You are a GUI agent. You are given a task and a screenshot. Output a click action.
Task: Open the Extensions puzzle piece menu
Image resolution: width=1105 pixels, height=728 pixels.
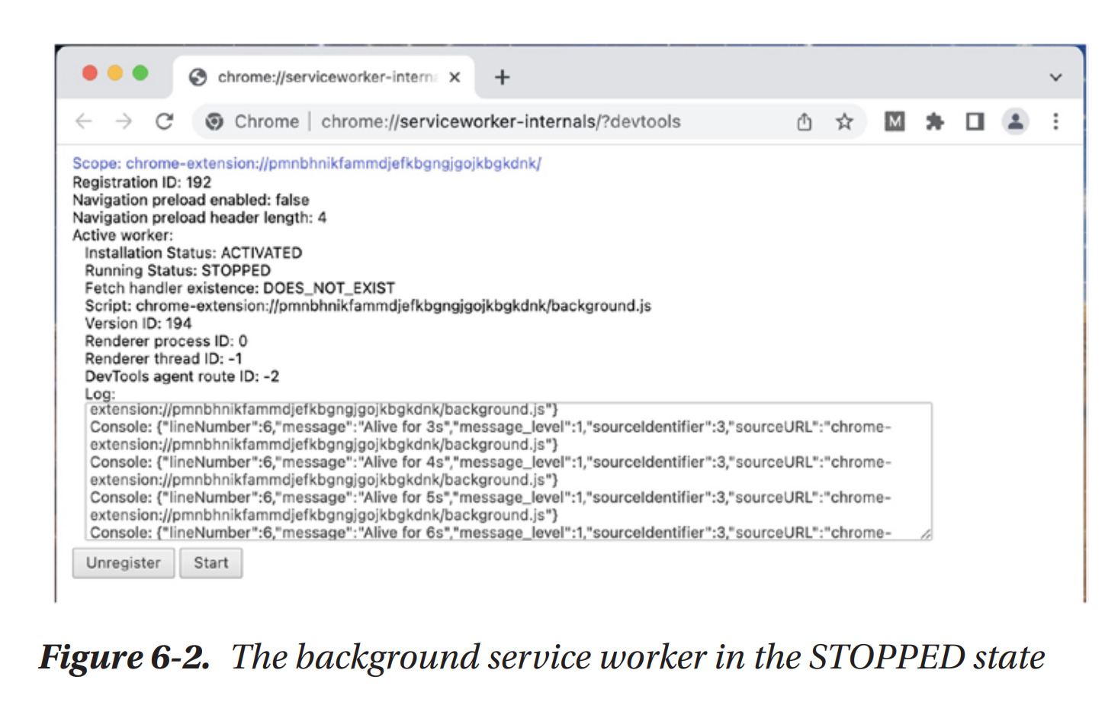(x=934, y=121)
